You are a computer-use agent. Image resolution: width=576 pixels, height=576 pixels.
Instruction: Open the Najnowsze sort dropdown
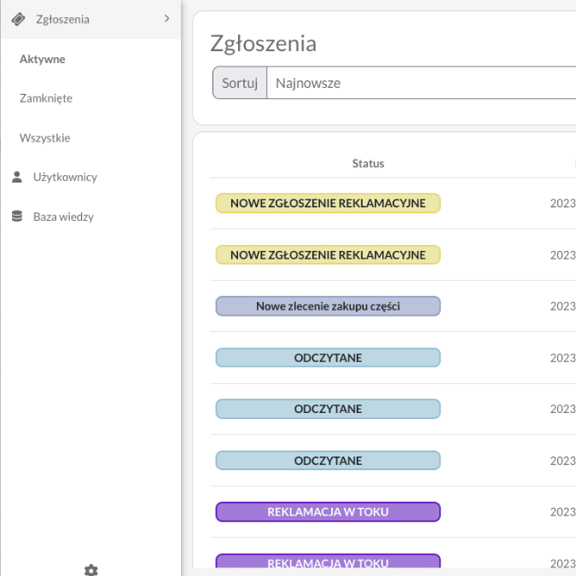point(422,84)
